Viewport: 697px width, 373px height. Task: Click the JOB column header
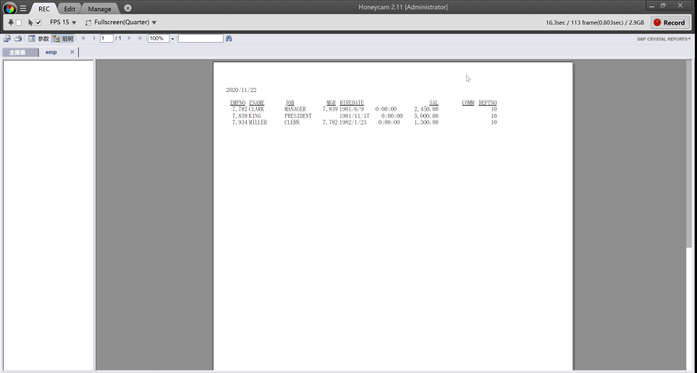tap(290, 103)
